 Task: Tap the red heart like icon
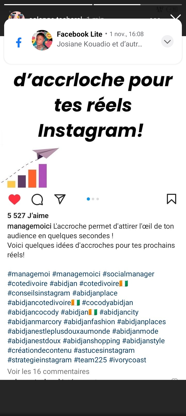[14, 199]
